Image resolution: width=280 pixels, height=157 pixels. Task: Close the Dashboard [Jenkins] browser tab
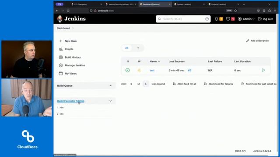pos(170,4)
